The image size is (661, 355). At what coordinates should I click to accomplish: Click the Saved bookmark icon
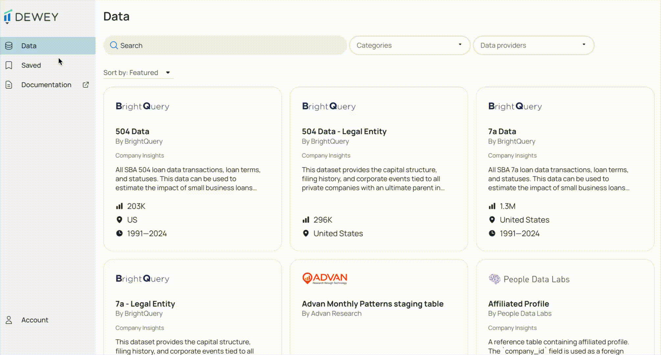[9, 65]
